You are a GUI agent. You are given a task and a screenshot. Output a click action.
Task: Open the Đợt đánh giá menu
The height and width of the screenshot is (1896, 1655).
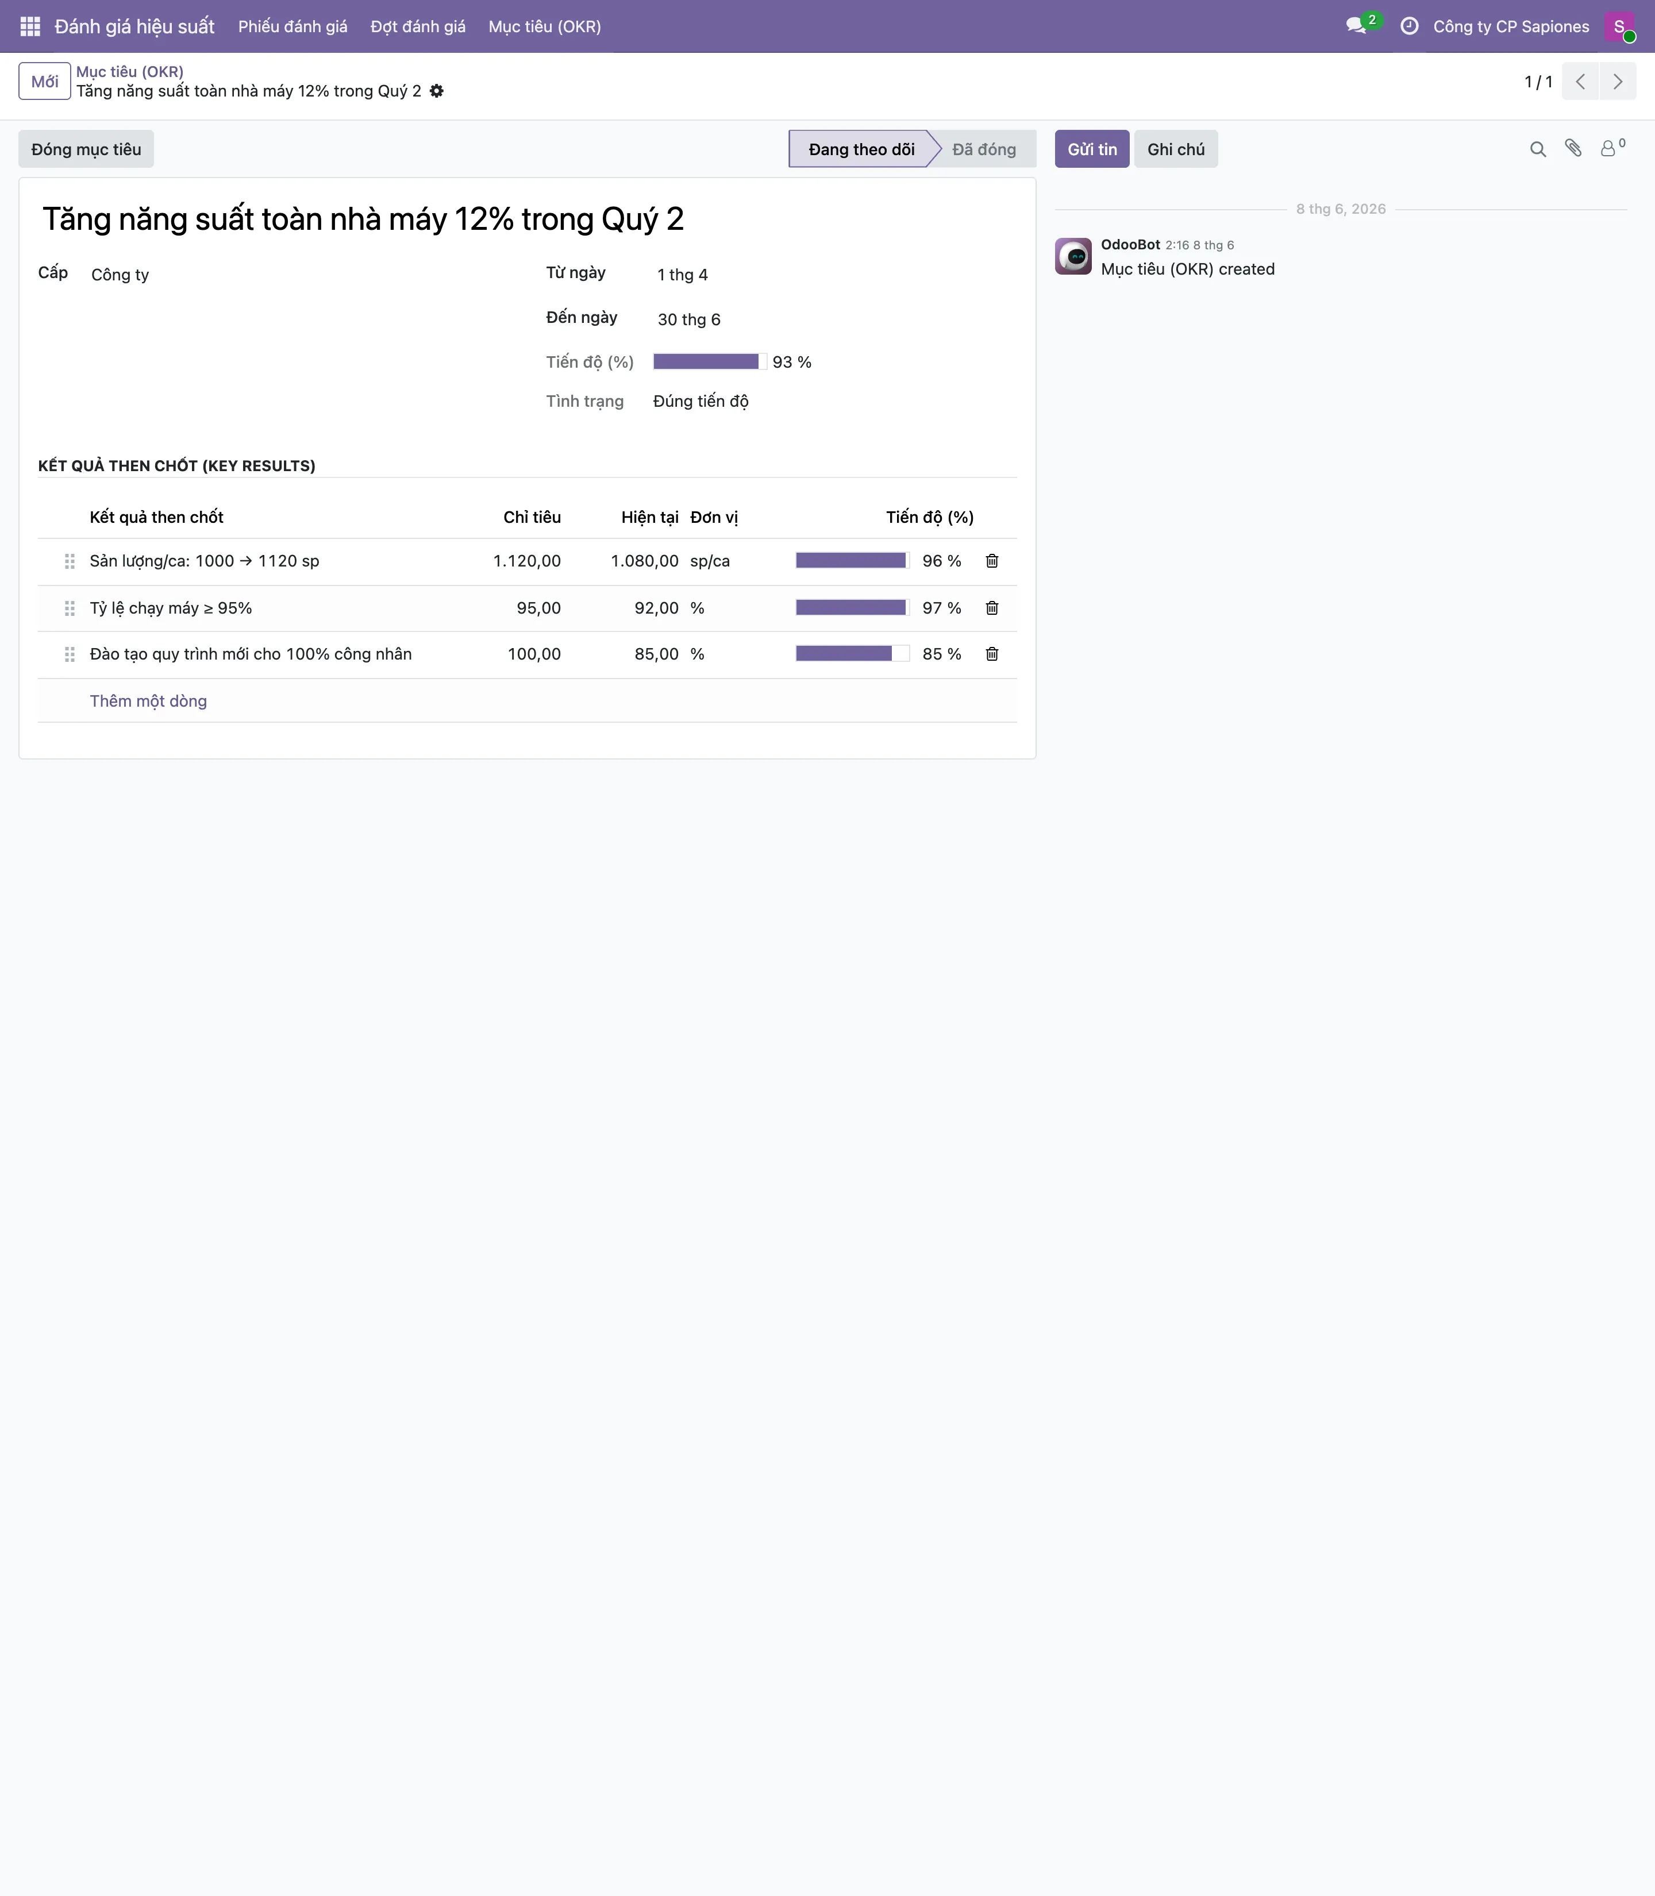point(417,26)
